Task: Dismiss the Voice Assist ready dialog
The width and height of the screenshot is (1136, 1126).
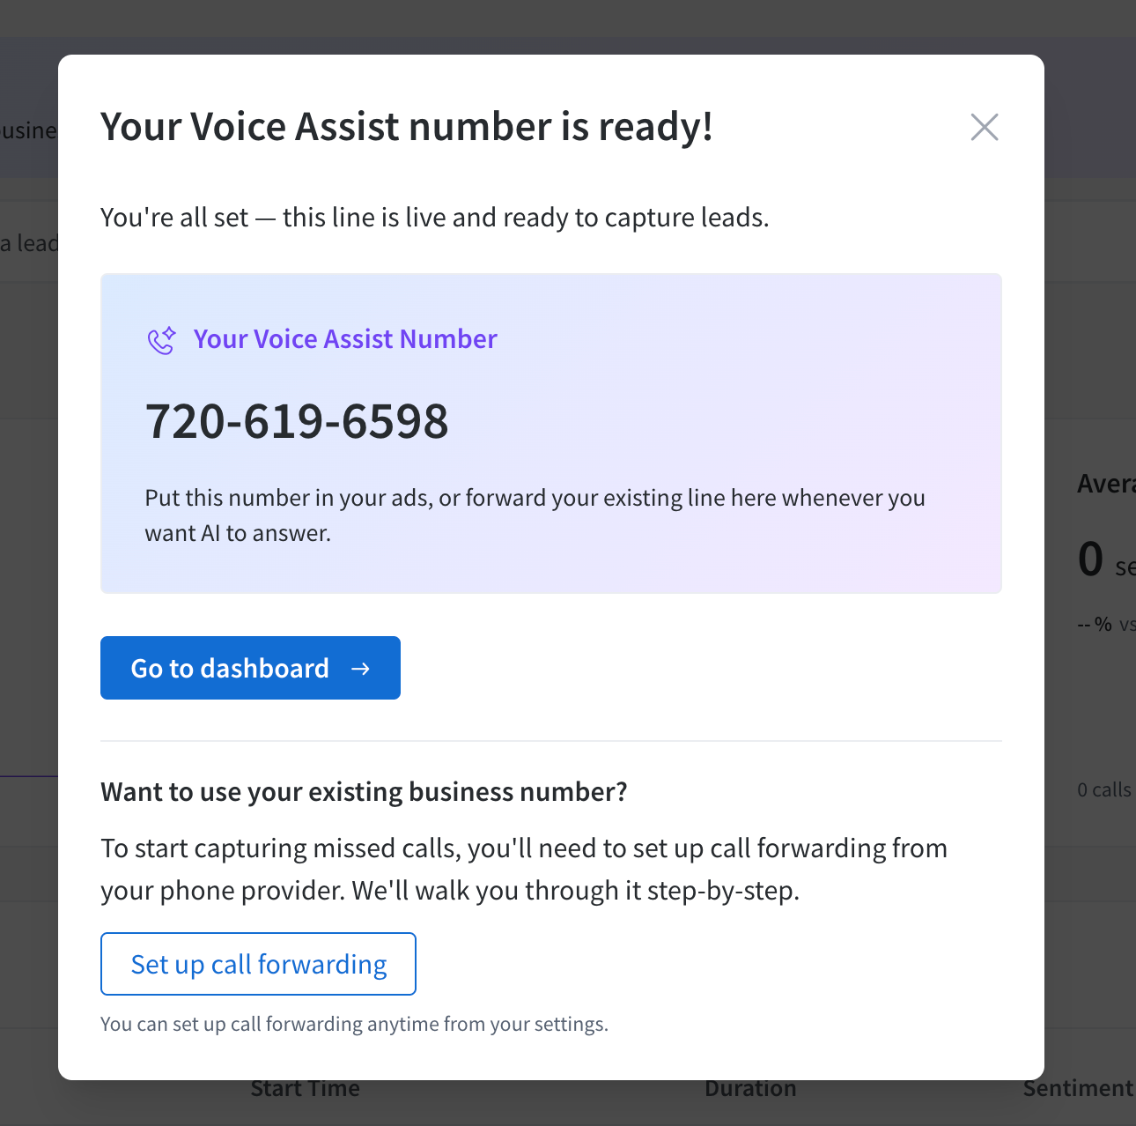Action: tap(984, 127)
